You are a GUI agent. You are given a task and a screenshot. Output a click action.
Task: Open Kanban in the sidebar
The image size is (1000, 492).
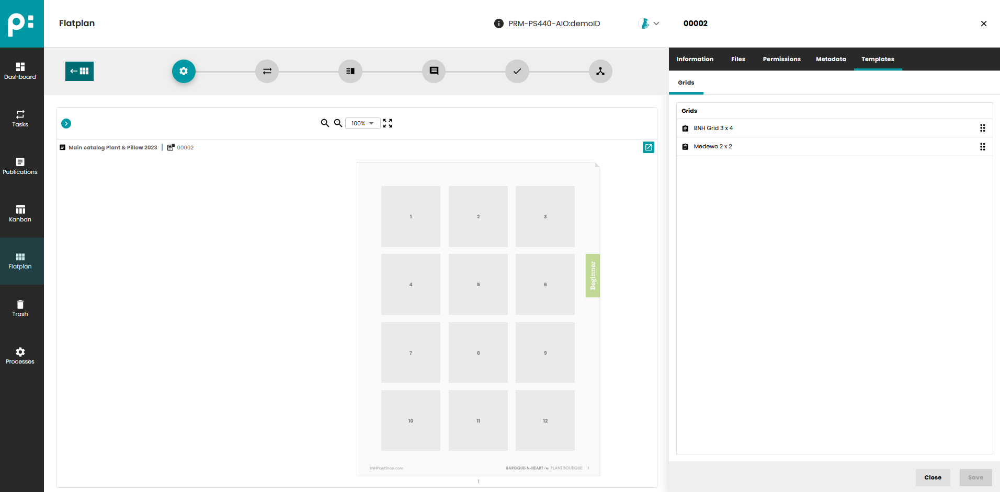[20, 214]
